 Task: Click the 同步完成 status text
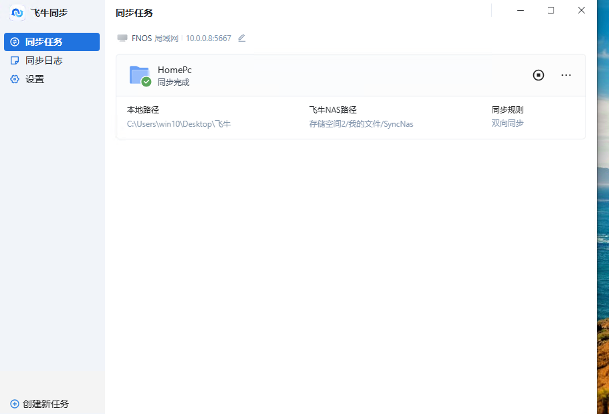pos(174,82)
